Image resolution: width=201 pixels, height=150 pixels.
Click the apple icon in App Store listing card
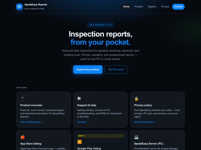click(x=23, y=137)
